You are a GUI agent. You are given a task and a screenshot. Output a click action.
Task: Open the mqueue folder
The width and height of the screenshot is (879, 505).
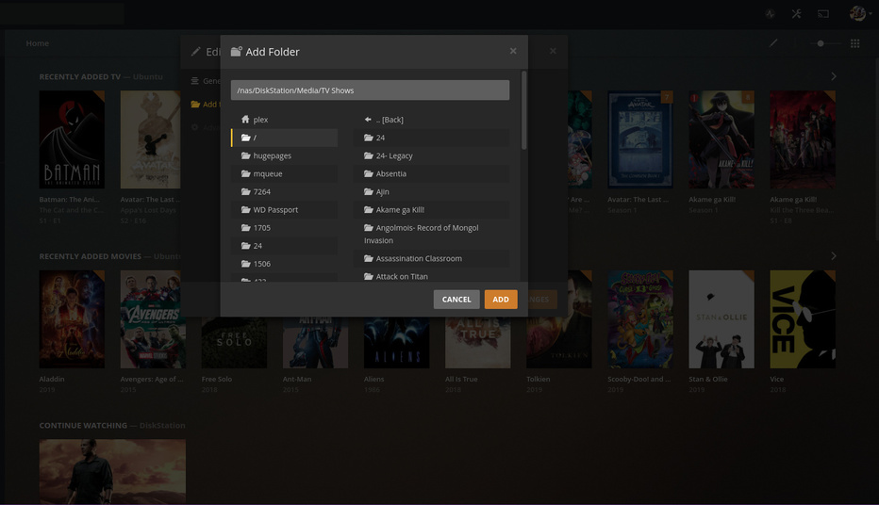click(284, 173)
